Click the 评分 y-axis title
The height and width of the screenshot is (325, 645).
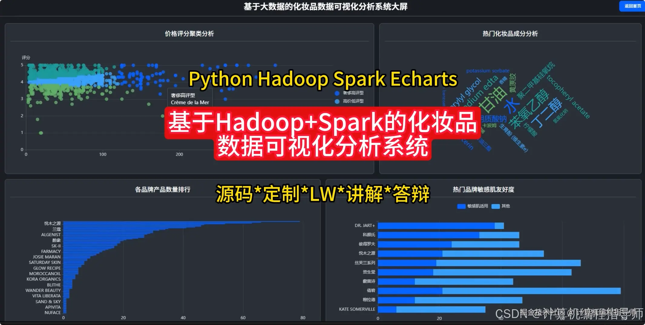pyautogui.click(x=26, y=58)
